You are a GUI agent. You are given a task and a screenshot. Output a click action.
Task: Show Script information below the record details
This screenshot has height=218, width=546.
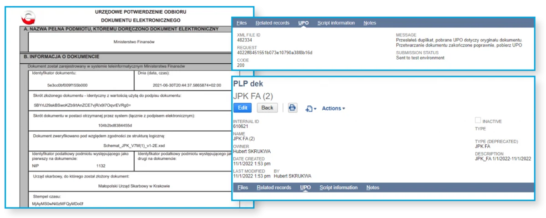(338, 188)
